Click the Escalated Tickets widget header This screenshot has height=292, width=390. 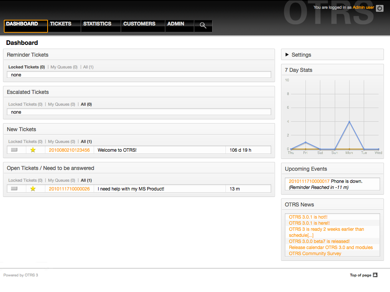pos(139,92)
